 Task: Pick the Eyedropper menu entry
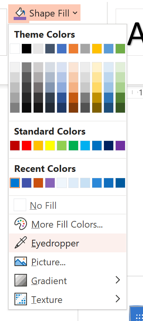68,243
